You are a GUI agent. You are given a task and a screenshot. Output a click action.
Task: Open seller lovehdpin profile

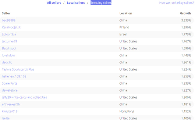pyautogui.click(x=9, y=55)
